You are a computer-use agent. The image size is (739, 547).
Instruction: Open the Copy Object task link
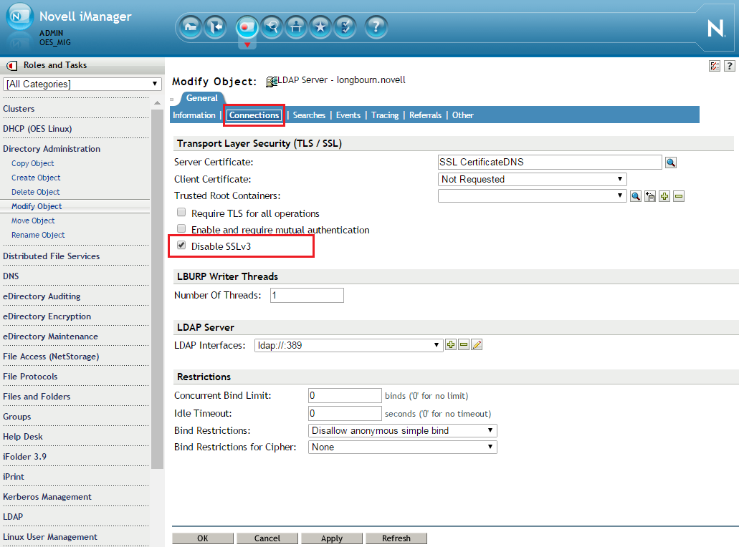[x=33, y=163]
